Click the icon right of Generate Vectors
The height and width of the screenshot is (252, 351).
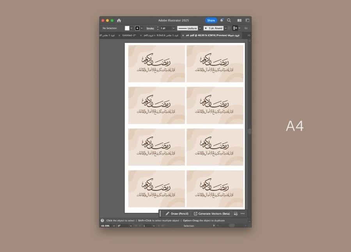point(236,214)
